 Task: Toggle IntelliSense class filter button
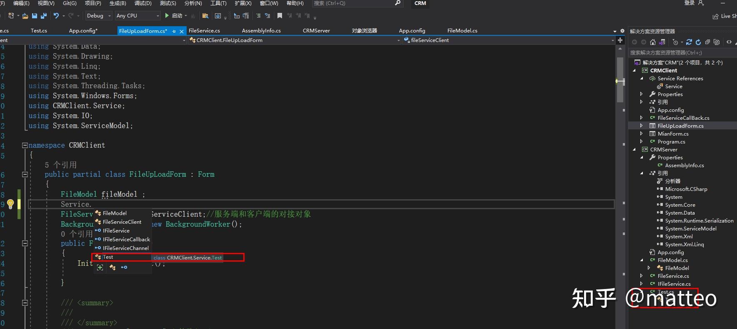pos(112,267)
